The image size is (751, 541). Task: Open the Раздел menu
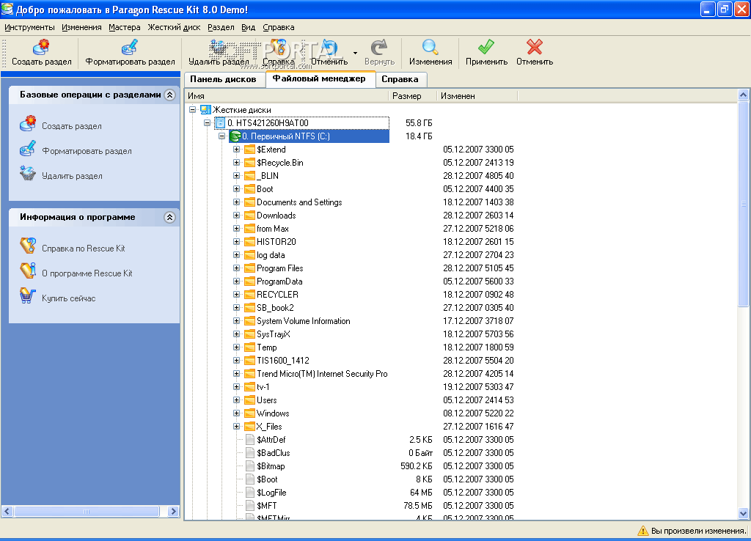(x=221, y=27)
